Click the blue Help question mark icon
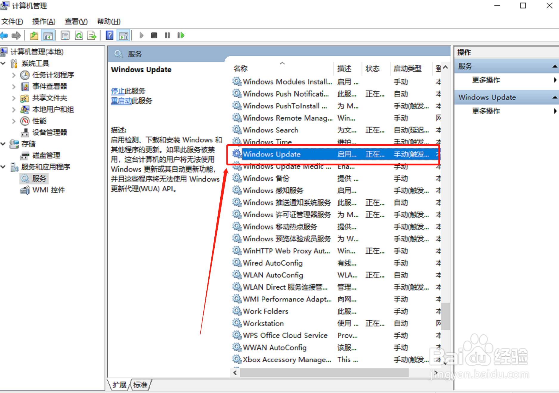This screenshot has width=559, height=393. pos(110,36)
